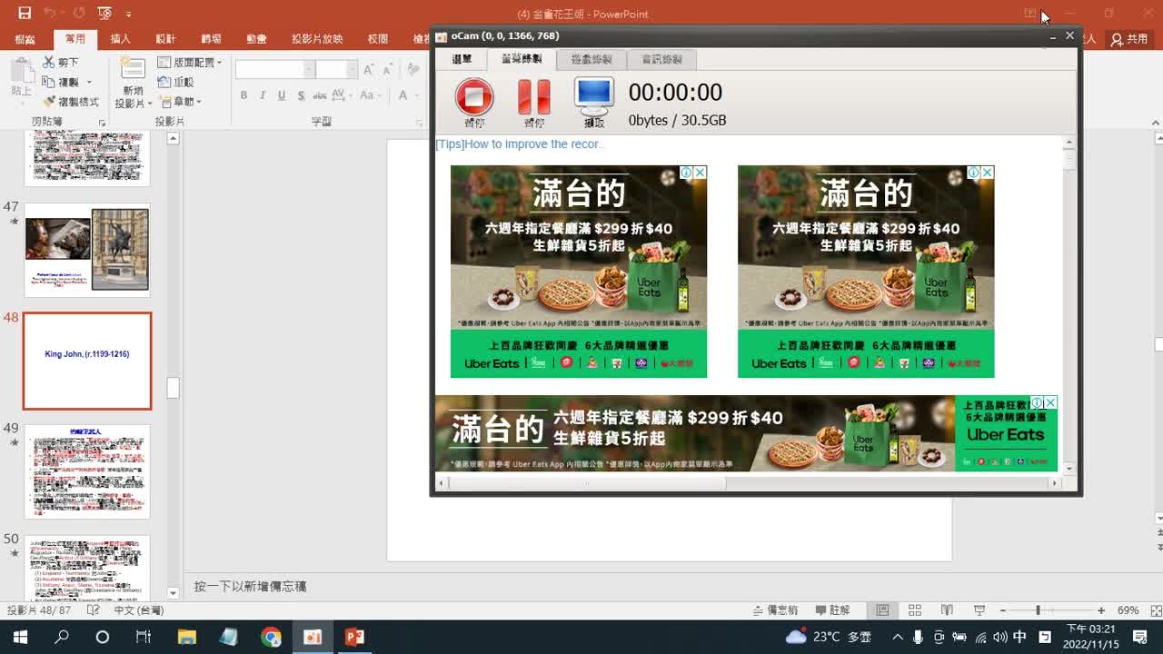Open the 章節 section dropdown
Image resolution: width=1163 pixels, height=654 pixels.
point(180,102)
